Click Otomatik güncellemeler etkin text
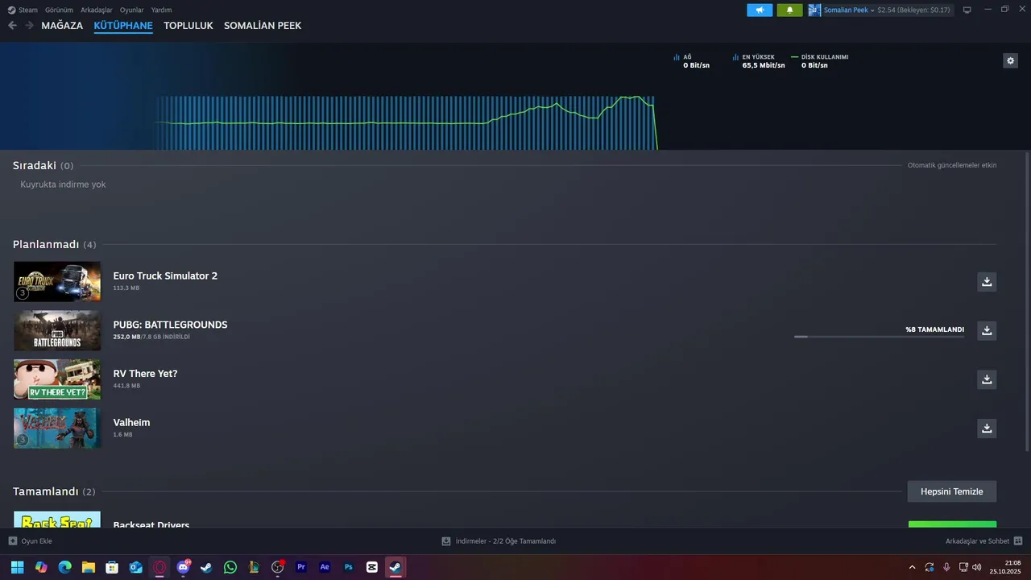1031x580 pixels. (952, 165)
